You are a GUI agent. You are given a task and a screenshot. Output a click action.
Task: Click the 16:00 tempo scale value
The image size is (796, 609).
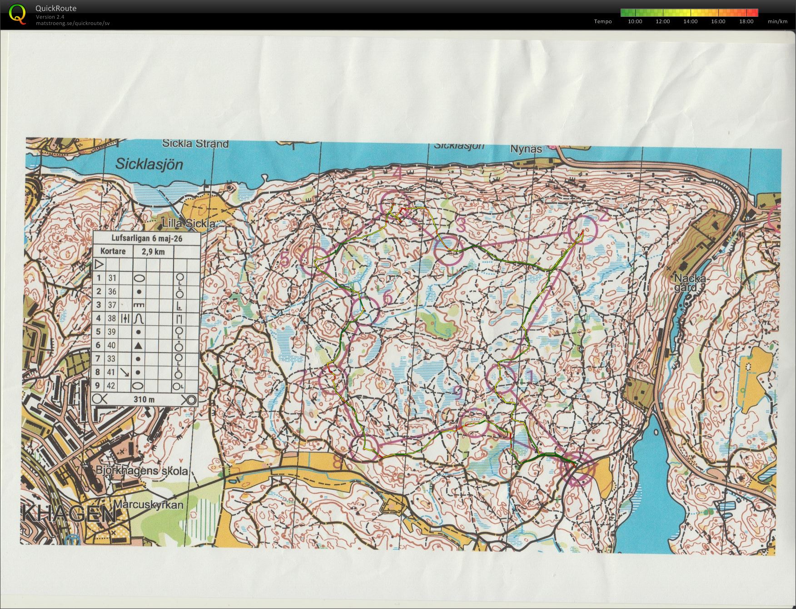(718, 21)
